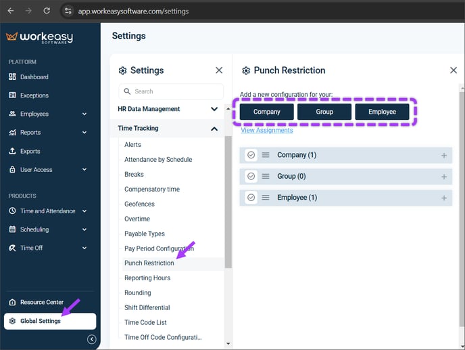Toggle the check circle on Employee (1) row

251,198
